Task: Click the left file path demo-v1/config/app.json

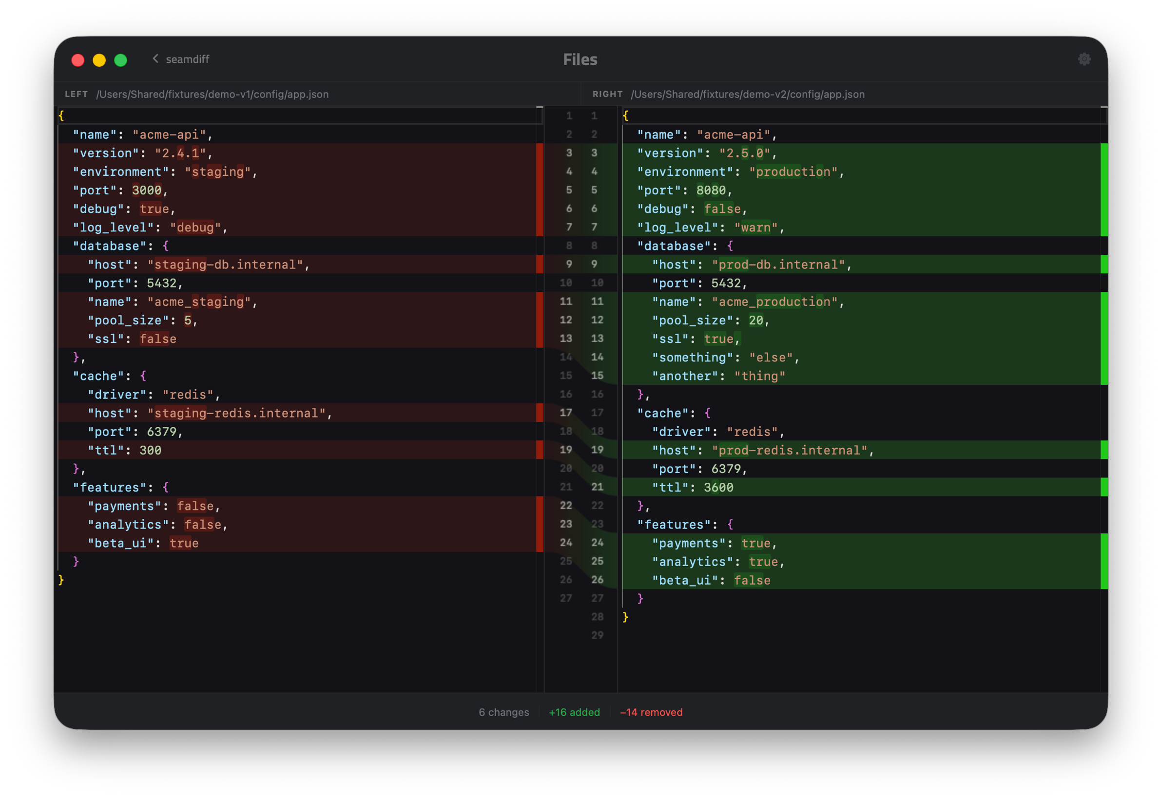Action: [x=212, y=94]
